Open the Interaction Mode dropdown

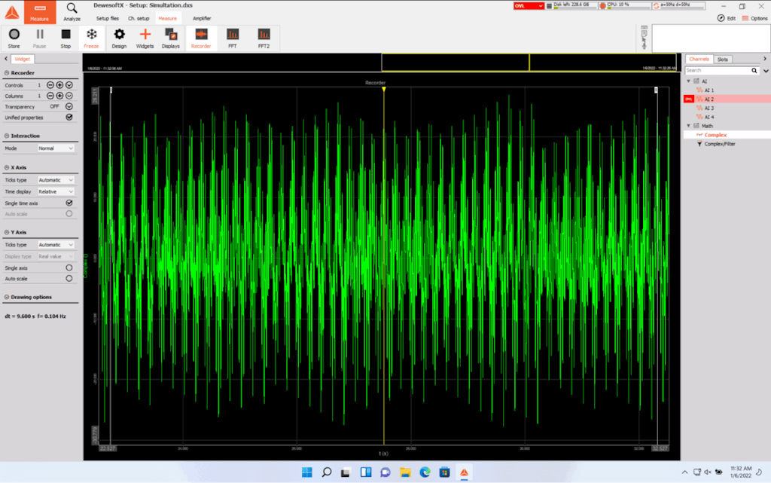click(56, 148)
